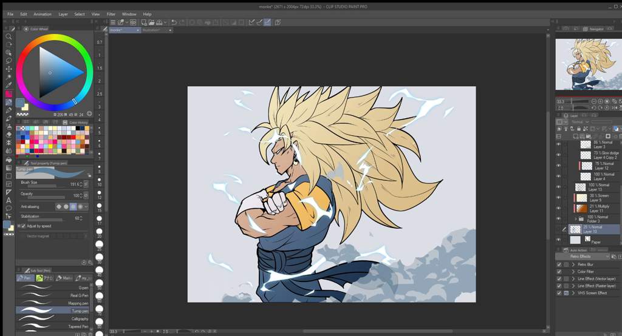
Task: Click the Navigator preview thumbnail
Action: tap(588, 64)
